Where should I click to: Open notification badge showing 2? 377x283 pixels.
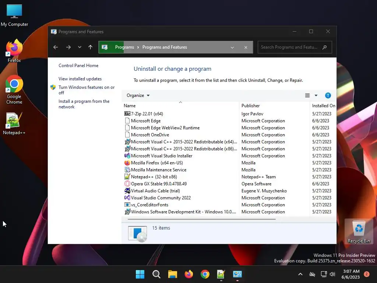coord(366,274)
